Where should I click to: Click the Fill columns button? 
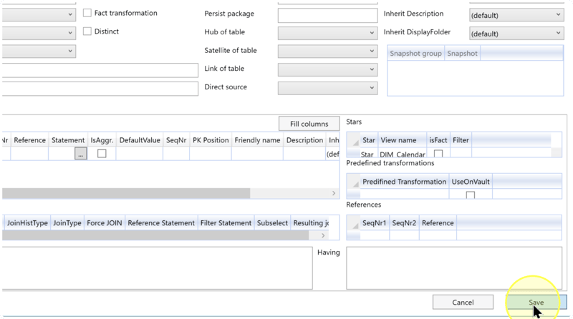[x=309, y=124]
